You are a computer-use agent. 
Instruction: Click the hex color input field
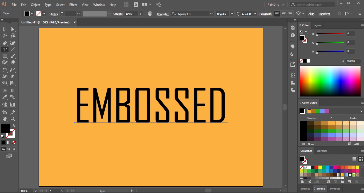[353, 61]
